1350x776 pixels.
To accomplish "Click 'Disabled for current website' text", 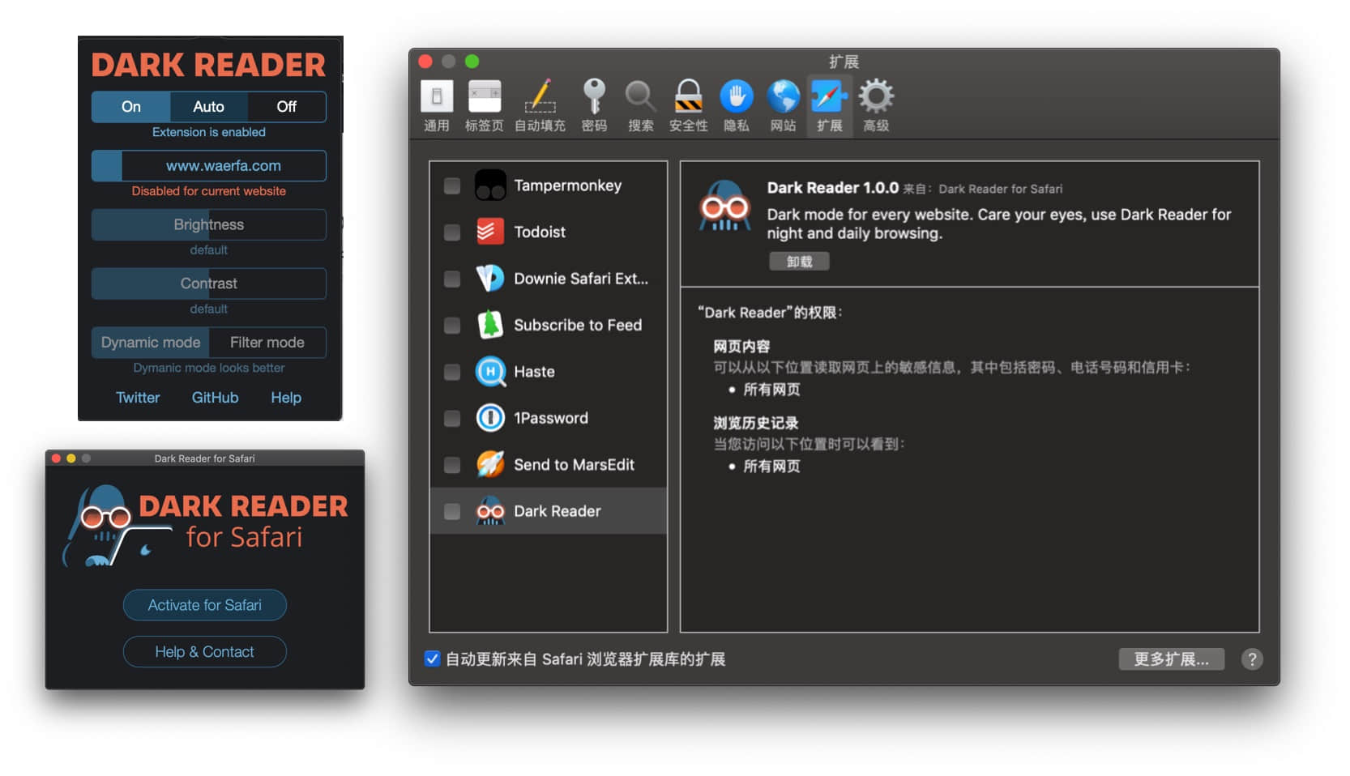I will (x=209, y=191).
